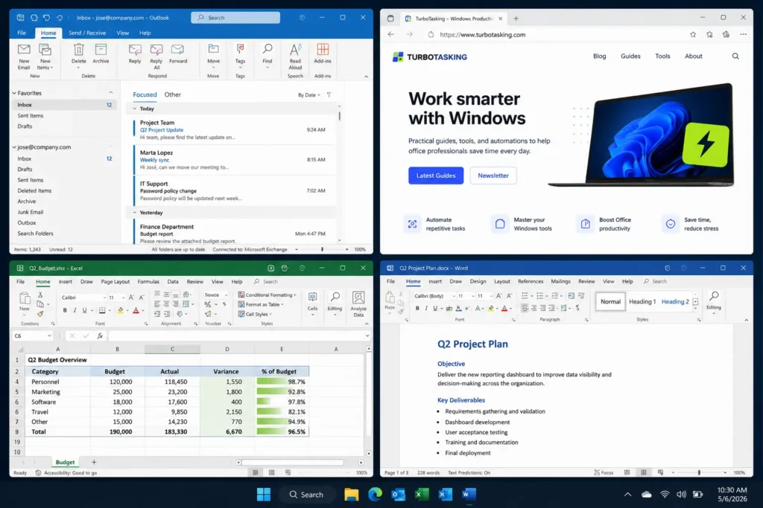This screenshot has width=763, height=508.
Task: Open the Guides link on TurboTasking
Action: [x=630, y=57]
